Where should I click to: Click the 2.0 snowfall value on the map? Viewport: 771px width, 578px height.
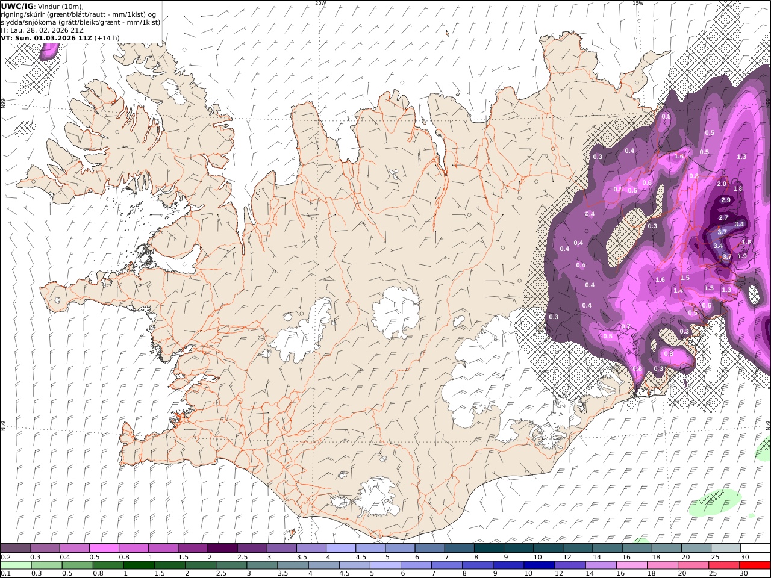click(x=722, y=184)
